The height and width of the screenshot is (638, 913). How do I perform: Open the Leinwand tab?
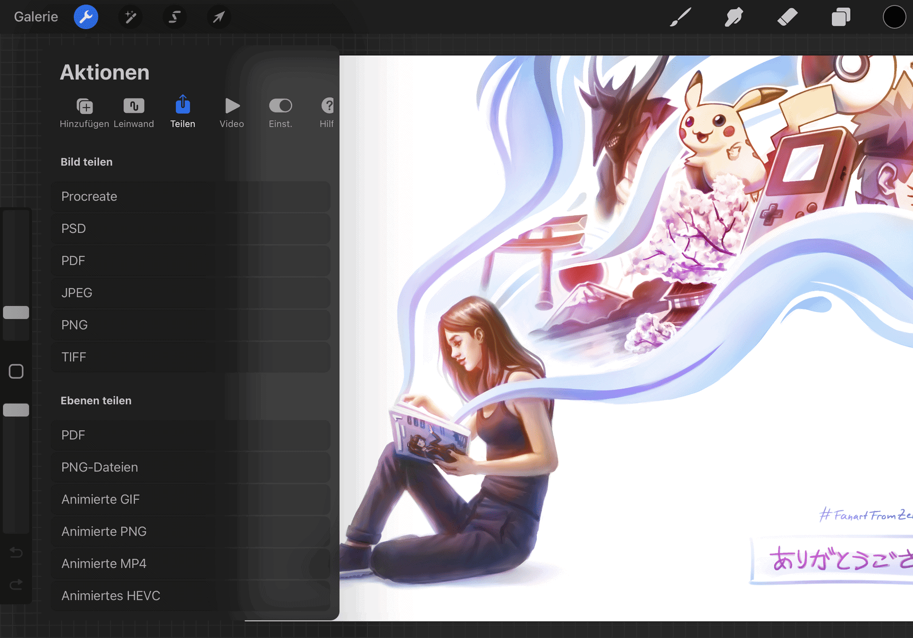[133, 112]
